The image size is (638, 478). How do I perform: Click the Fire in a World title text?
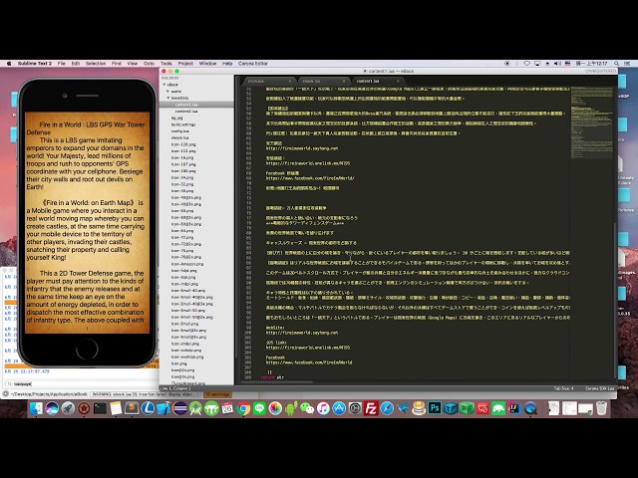[x=86, y=128]
